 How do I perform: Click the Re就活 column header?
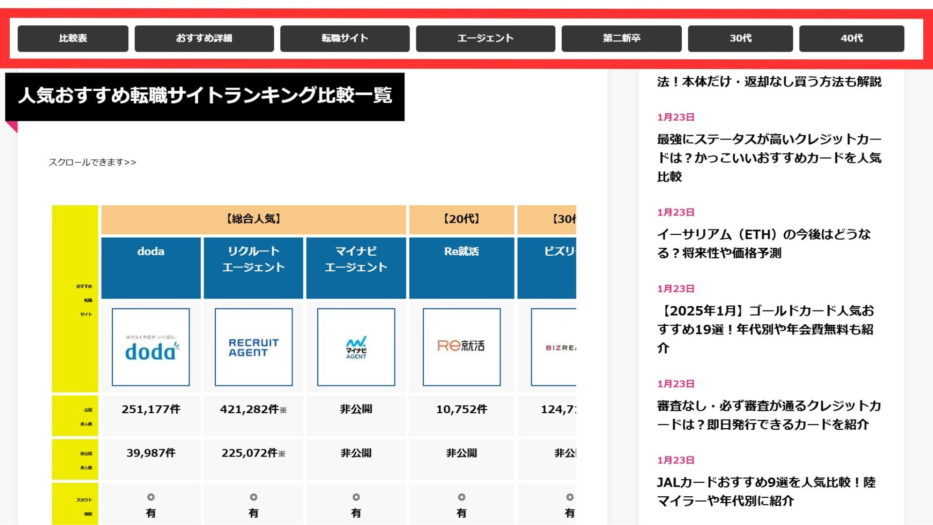click(461, 252)
